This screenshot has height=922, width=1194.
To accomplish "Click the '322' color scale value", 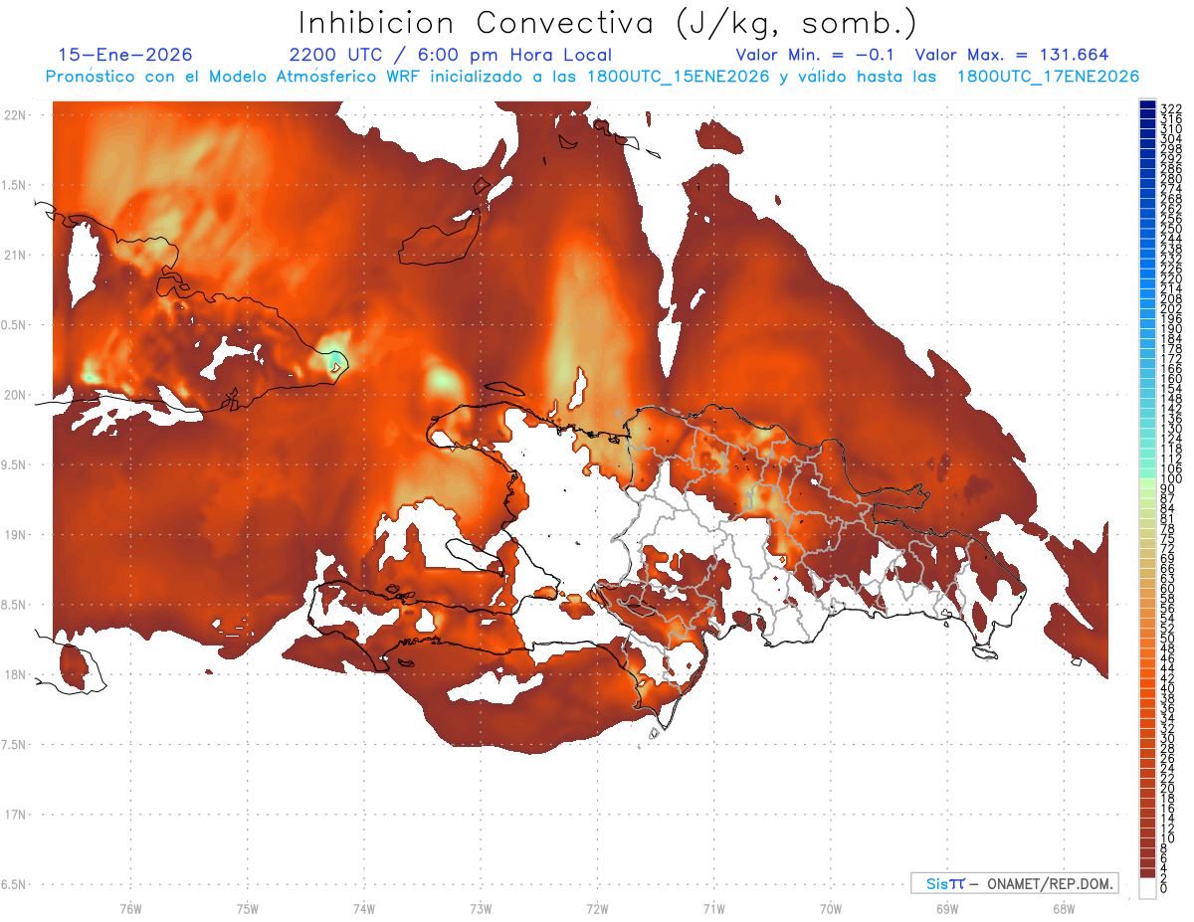I will click(1171, 108).
